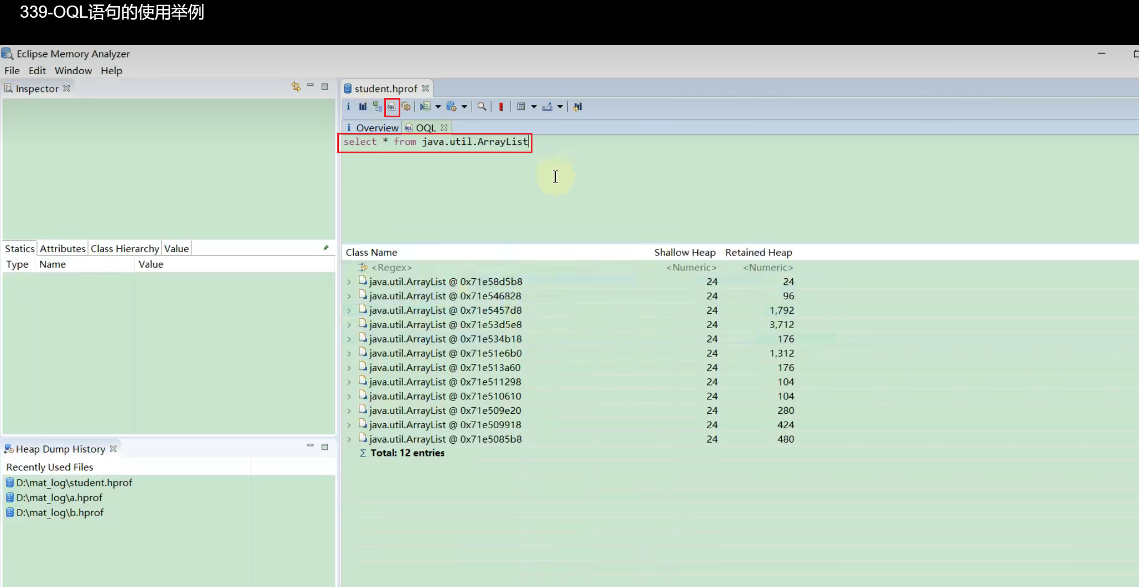Open the File menu
1139x587 pixels.
(x=12, y=71)
